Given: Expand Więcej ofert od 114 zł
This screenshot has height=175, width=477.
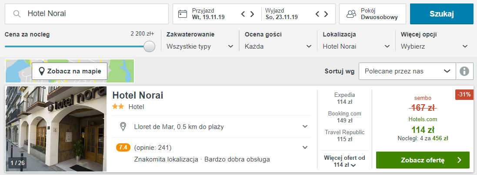Looking at the screenshot, I should pos(344,162).
